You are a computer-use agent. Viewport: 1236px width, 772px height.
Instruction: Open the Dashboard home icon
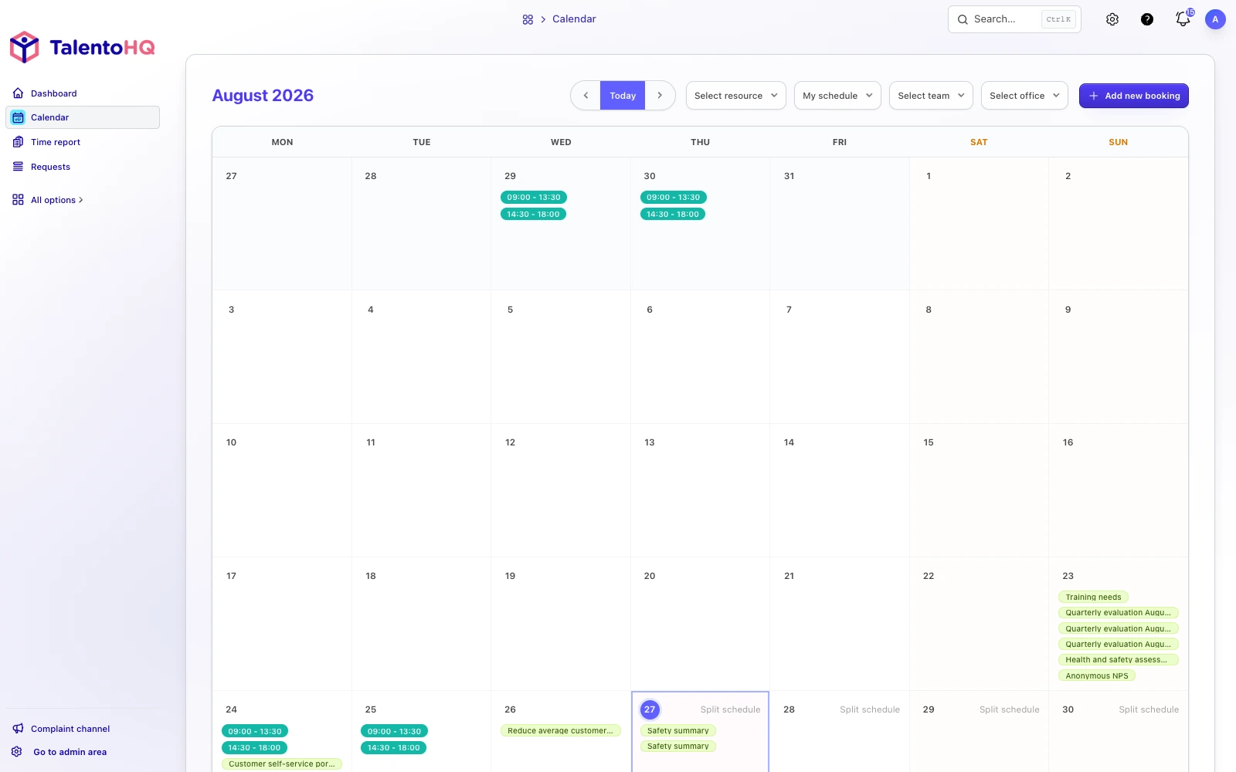point(18,93)
